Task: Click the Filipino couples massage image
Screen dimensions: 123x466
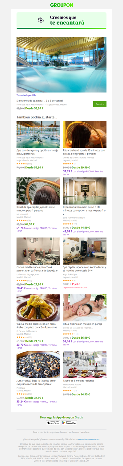Action: coord(85,308)
